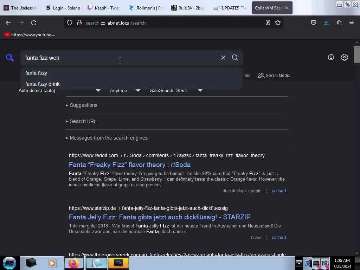Image resolution: width=360 pixels, height=270 pixels.
Task: Expand the Search URL section
Action: coord(81,121)
